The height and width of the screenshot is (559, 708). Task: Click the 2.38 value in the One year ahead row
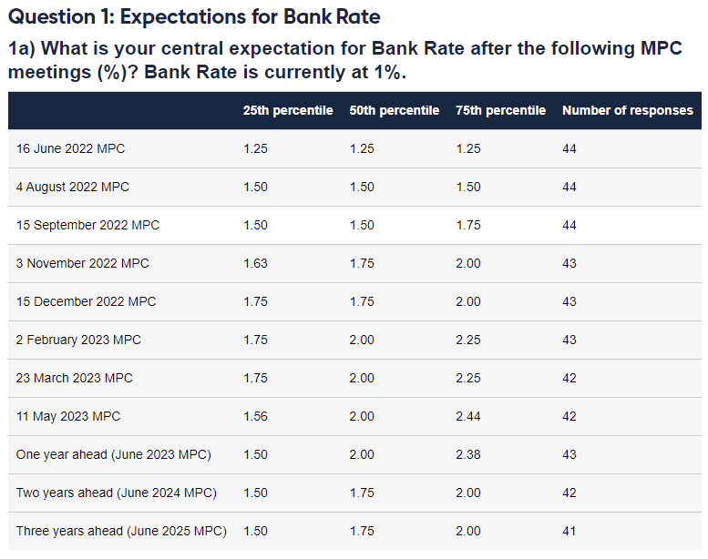click(x=468, y=454)
